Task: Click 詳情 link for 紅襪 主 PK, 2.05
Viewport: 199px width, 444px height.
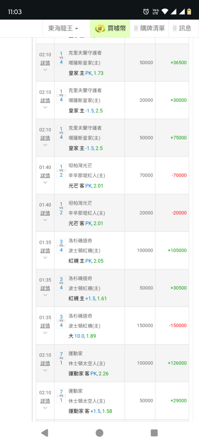Action: (45, 250)
